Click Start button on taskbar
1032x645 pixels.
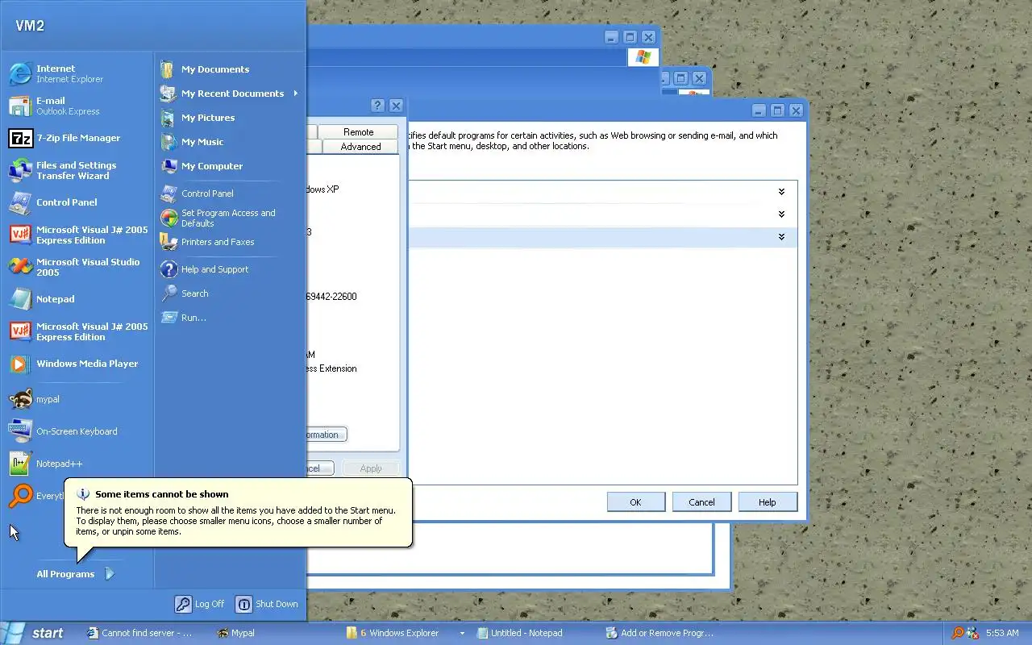tap(33, 633)
